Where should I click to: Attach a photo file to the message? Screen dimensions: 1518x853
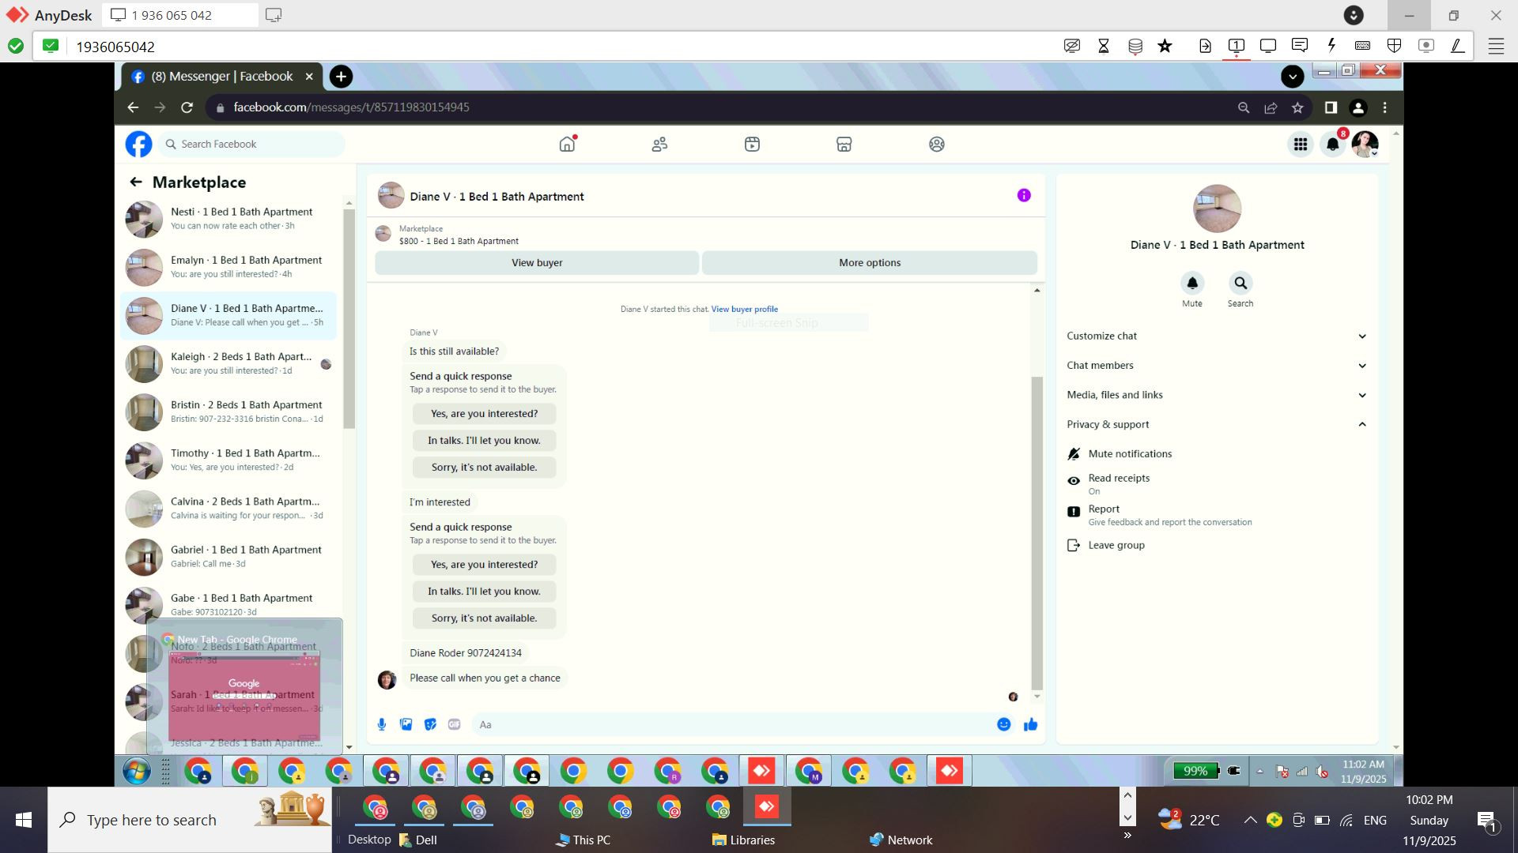pyautogui.click(x=406, y=724)
